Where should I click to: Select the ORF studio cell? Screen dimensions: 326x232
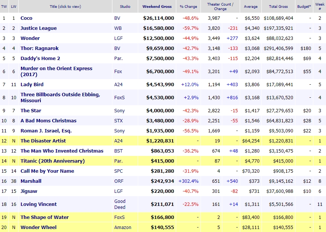119,181
